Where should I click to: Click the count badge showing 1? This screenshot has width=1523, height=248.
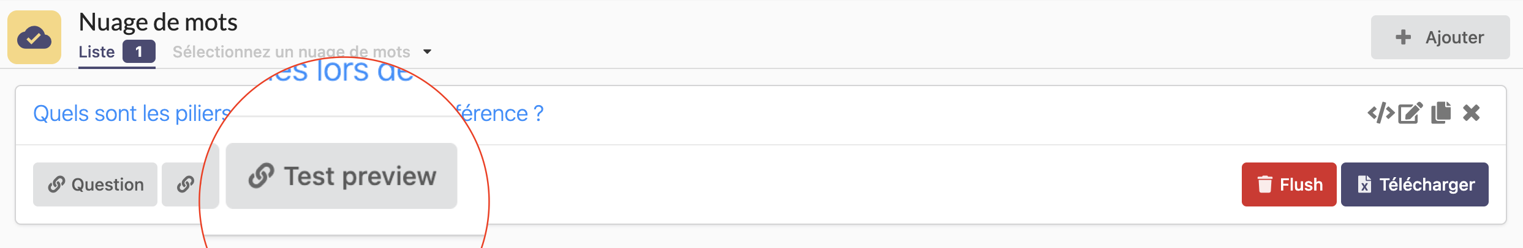tap(139, 52)
